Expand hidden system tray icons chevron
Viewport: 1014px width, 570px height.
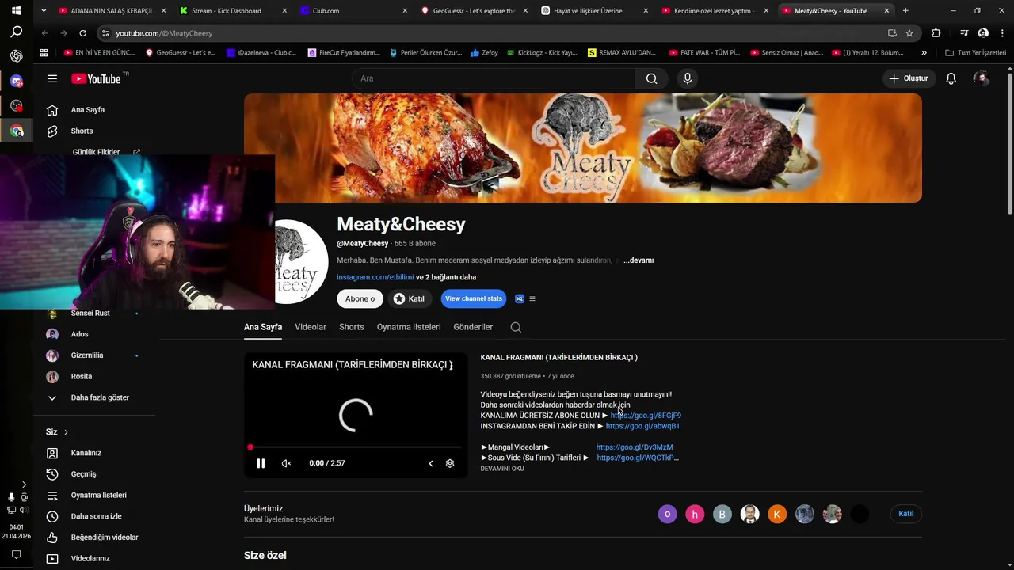click(24, 484)
